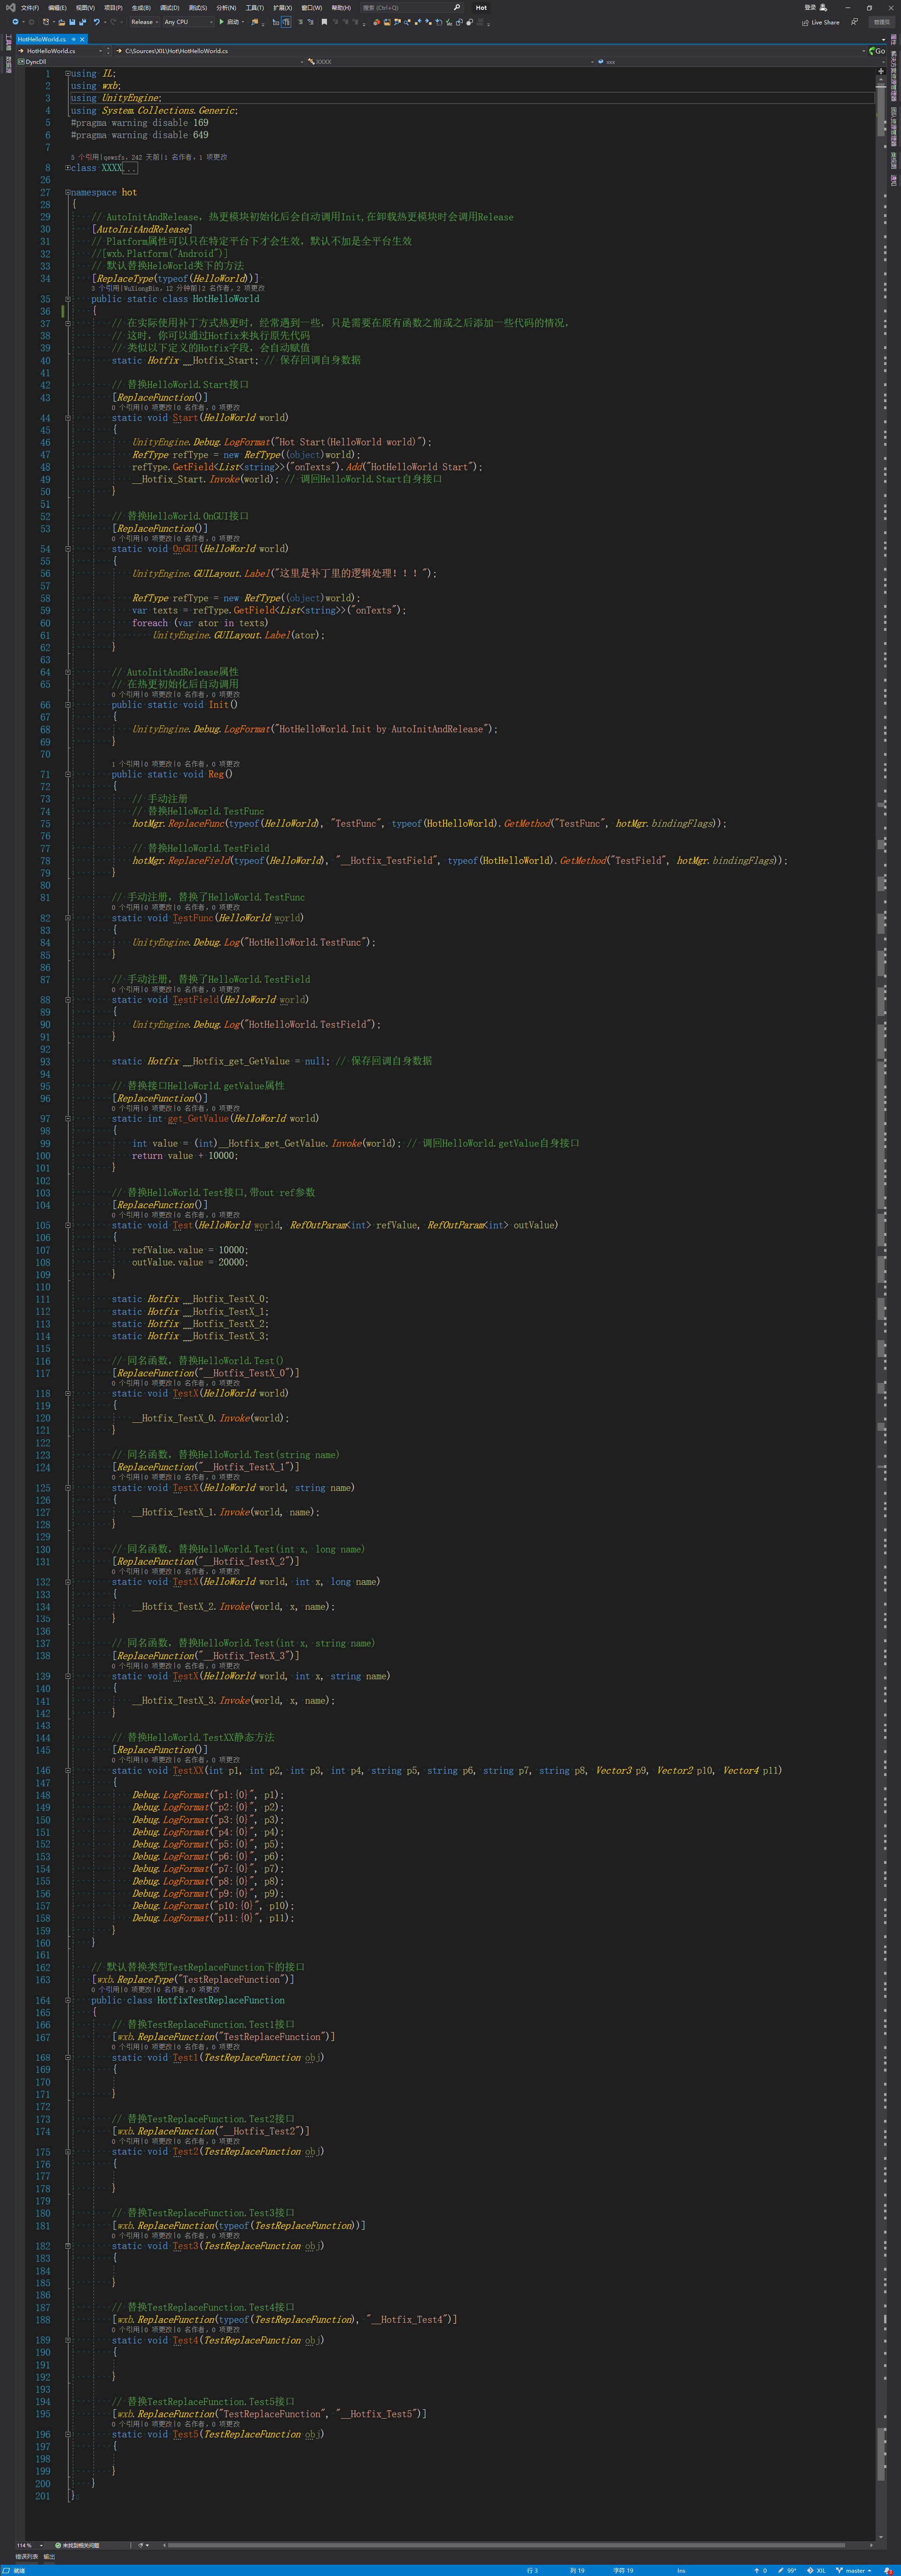Collapse the HotfixTestReplaceFunction class block
Viewport: 901px width, 2576px height.
(x=68, y=2000)
